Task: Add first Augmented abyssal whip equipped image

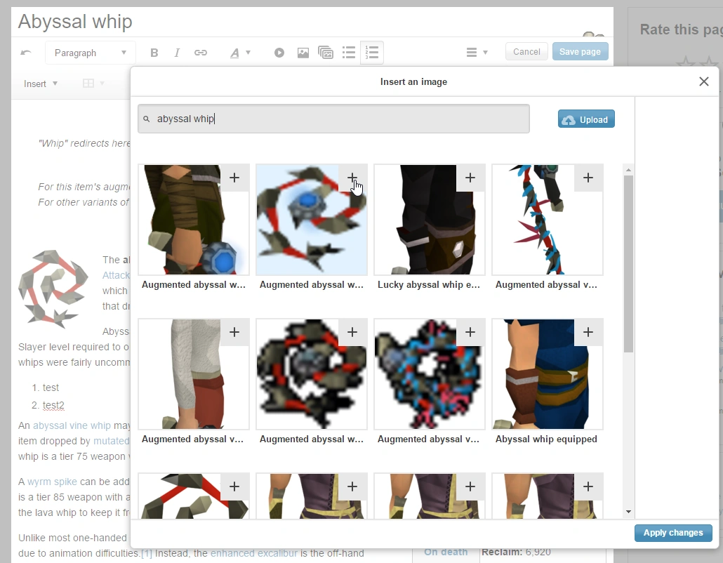Action: coord(234,178)
